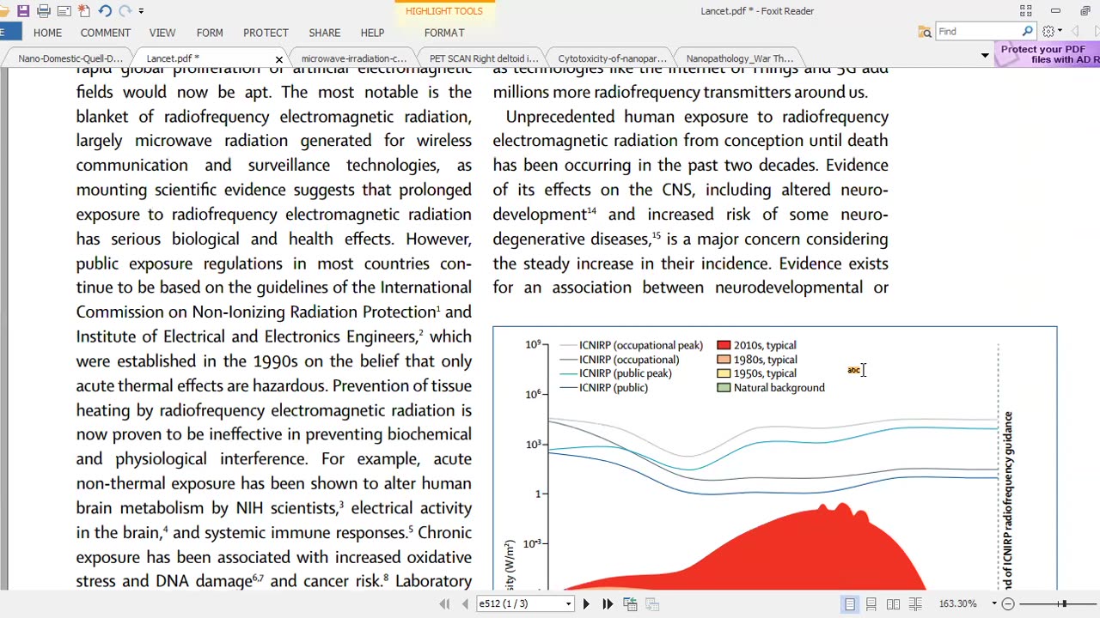Click the yellow 1950s typical legend swatch
The height and width of the screenshot is (618, 1100).
point(724,373)
